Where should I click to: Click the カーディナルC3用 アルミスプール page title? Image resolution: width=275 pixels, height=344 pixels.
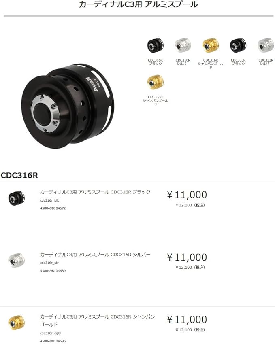tap(138, 4)
